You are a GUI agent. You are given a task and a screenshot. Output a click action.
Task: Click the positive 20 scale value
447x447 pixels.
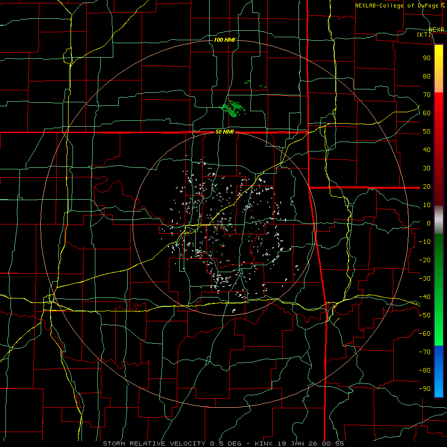coord(427,187)
